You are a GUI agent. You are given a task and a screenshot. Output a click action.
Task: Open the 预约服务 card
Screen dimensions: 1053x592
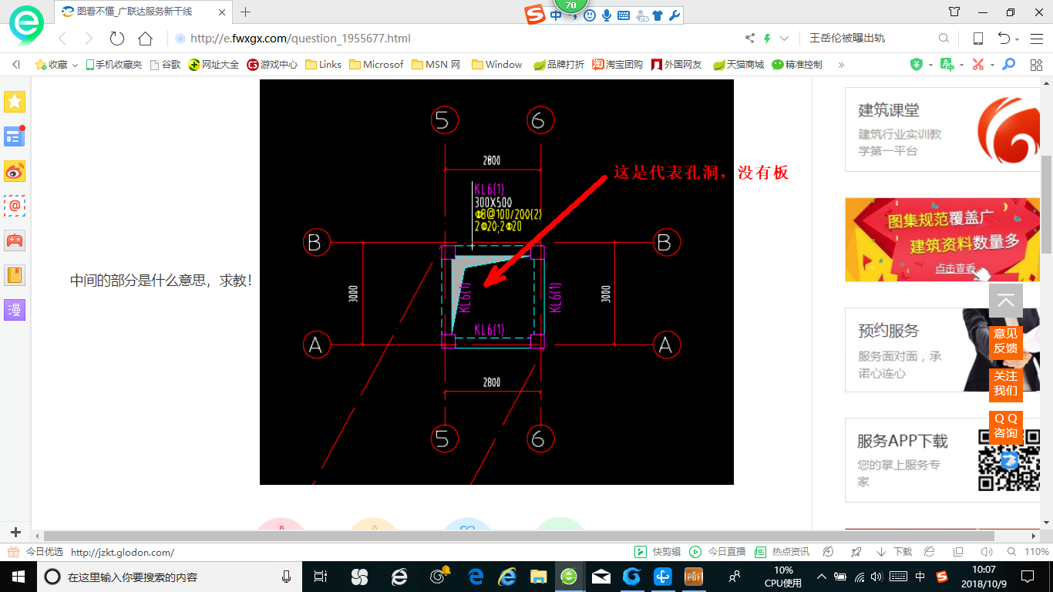coord(942,350)
